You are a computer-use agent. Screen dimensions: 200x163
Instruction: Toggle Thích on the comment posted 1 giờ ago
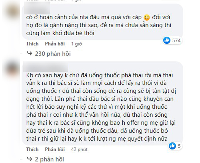coord(32,44)
